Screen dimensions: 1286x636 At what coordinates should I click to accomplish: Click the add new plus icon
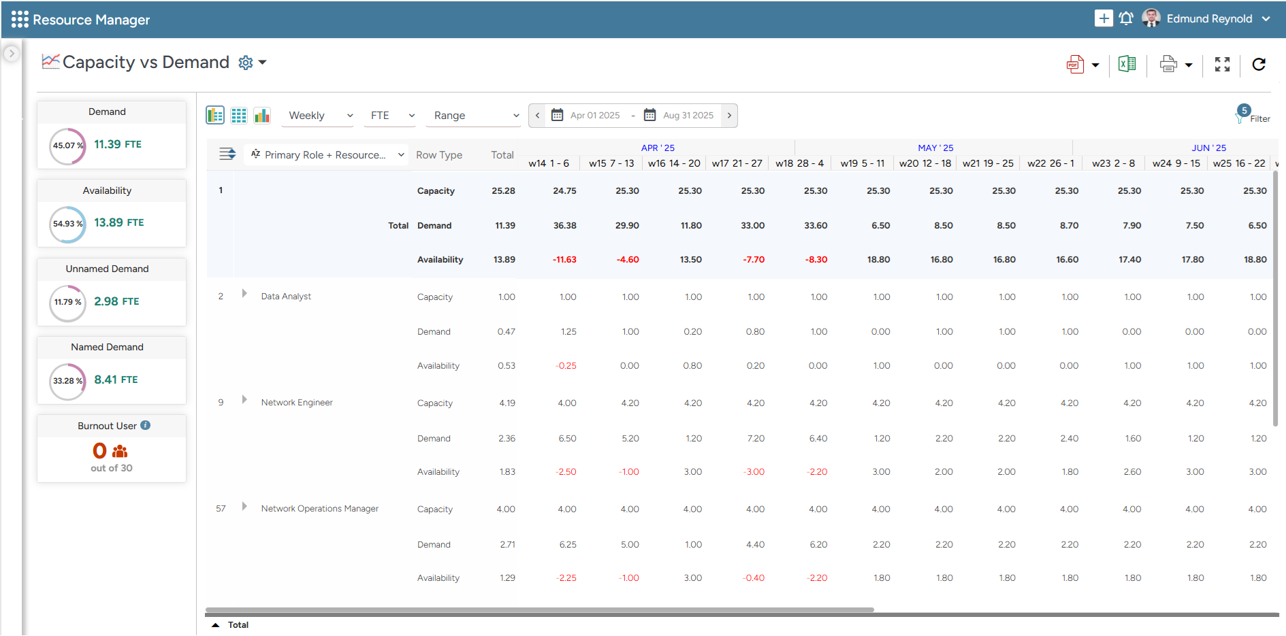[x=1103, y=18]
